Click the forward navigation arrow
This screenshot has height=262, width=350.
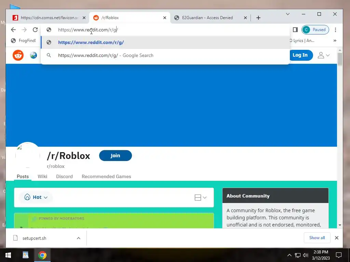24,30
